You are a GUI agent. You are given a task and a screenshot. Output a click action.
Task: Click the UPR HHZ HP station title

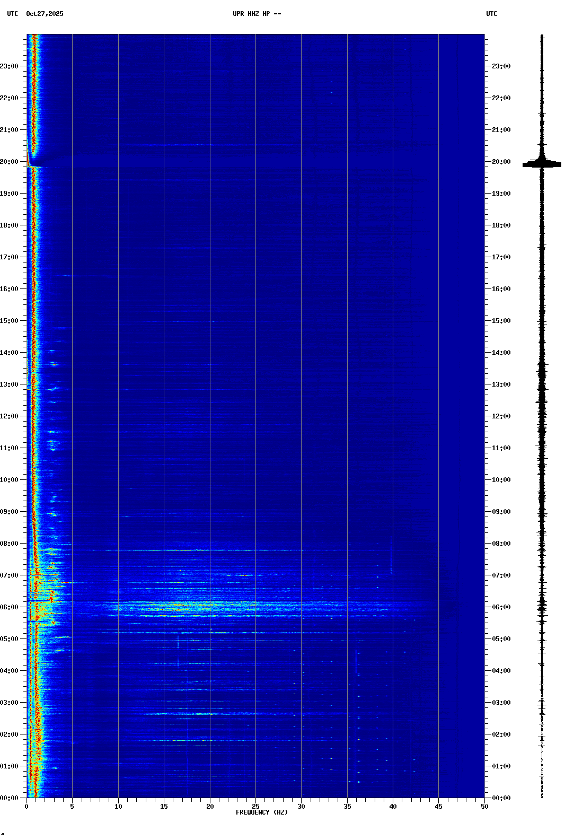pos(257,14)
